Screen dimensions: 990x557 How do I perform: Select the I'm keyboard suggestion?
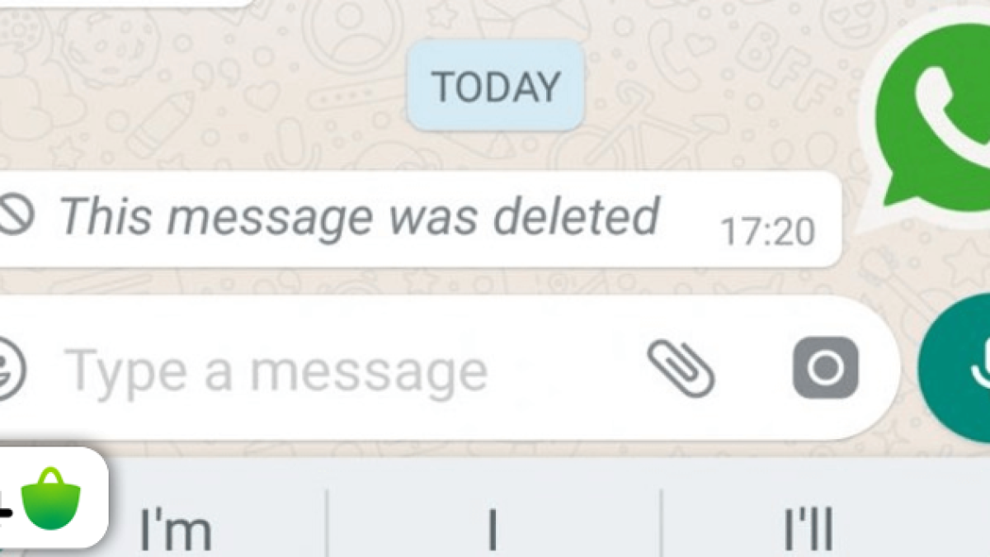point(176,529)
